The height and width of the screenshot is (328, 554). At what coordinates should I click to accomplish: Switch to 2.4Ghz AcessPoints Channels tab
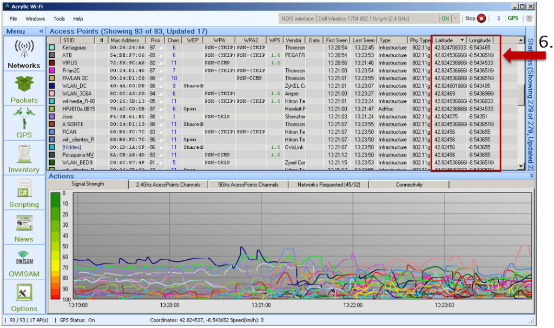click(x=168, y=185)
